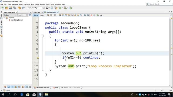Click the Shift Line Right icon
This screenshot has height=97, width=173.
(88, 15)
